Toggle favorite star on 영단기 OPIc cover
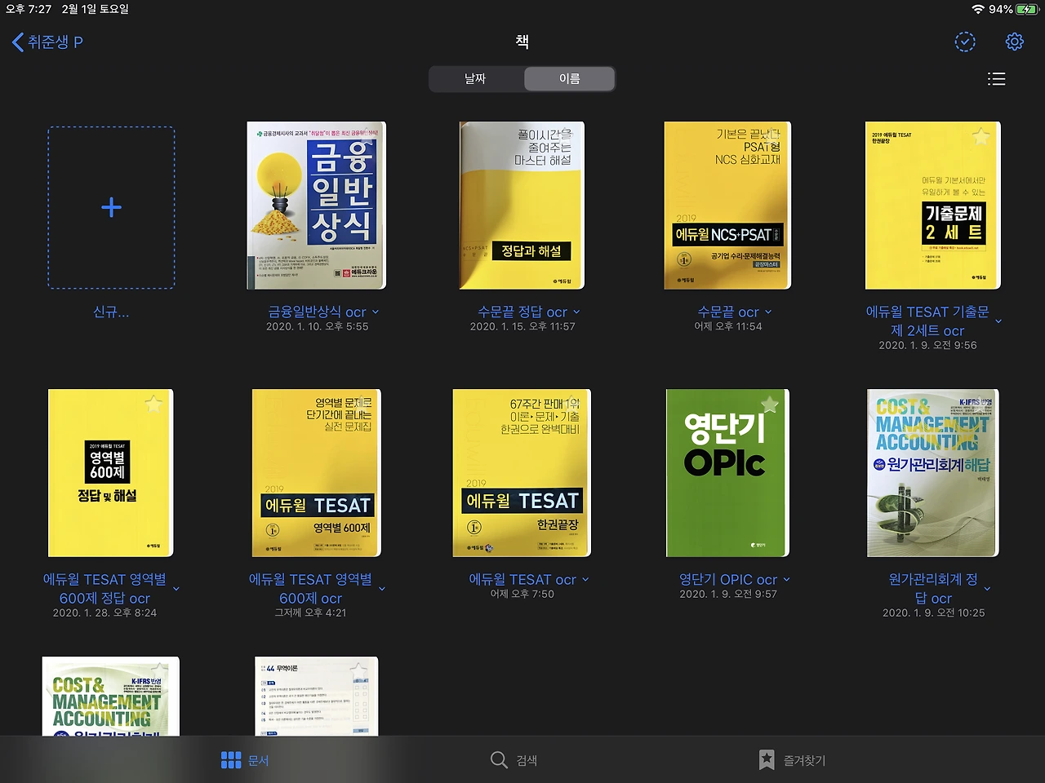This screenshot has width=1045, height=783. coord(770,403)
